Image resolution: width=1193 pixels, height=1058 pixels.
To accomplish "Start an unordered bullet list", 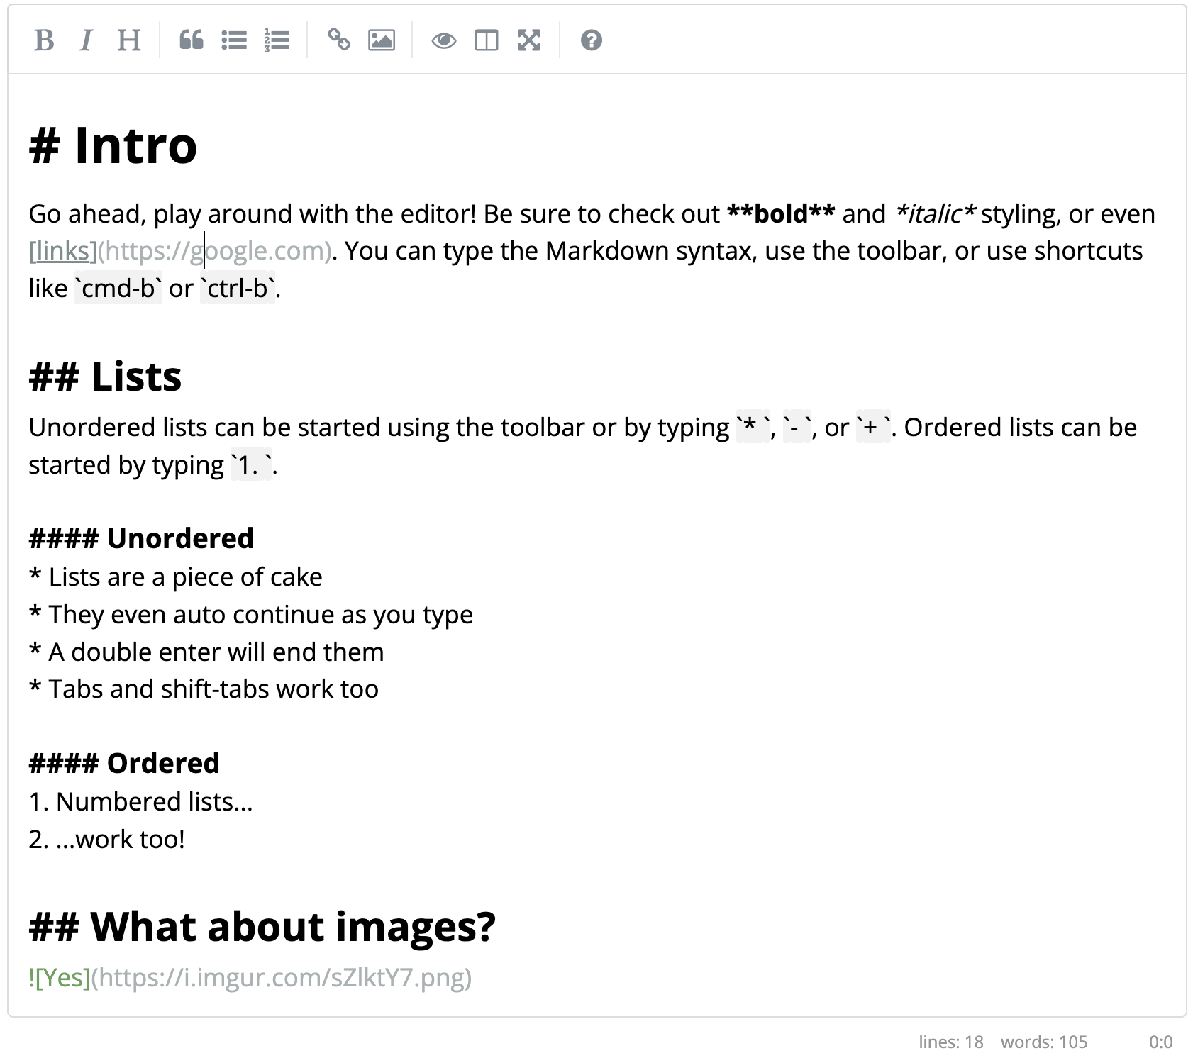I will click(x=234, y=40).
